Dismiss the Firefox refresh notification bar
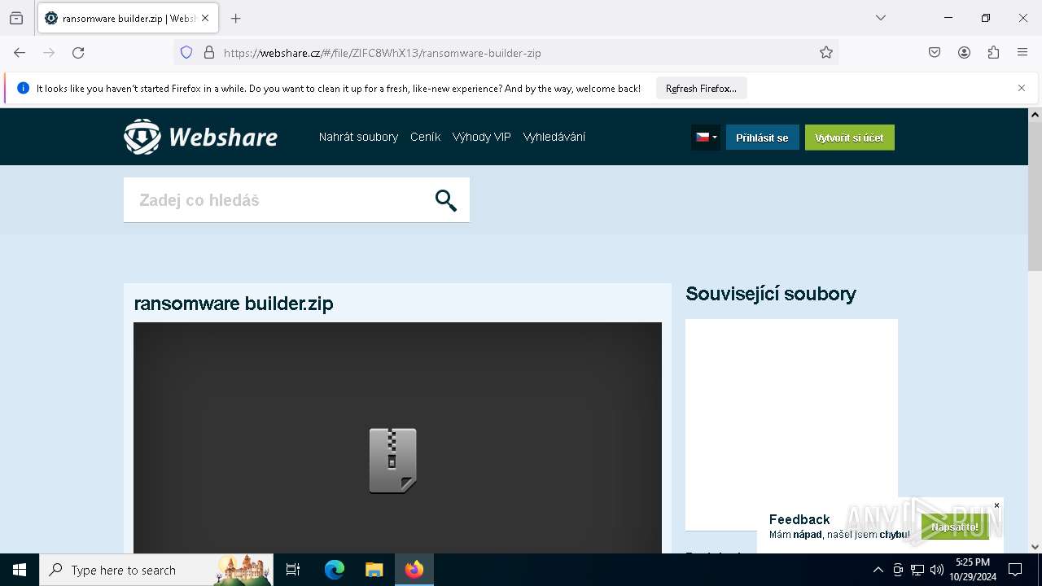 point(1022,88)
